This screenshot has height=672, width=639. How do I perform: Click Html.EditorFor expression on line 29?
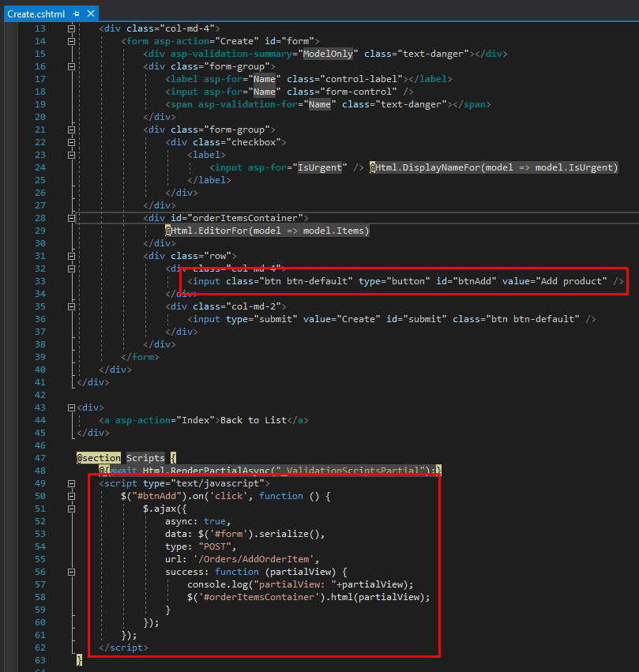[x=268, y=231]
